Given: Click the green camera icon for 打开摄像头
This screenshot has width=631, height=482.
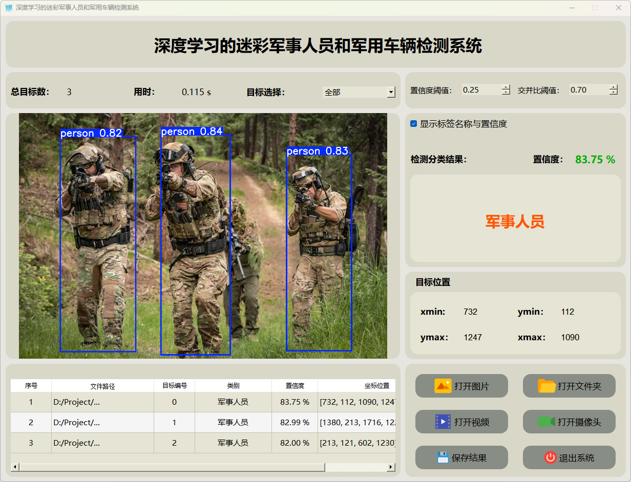Looking at the screenshot, I should pyautogui.click(x=546, y=422).
